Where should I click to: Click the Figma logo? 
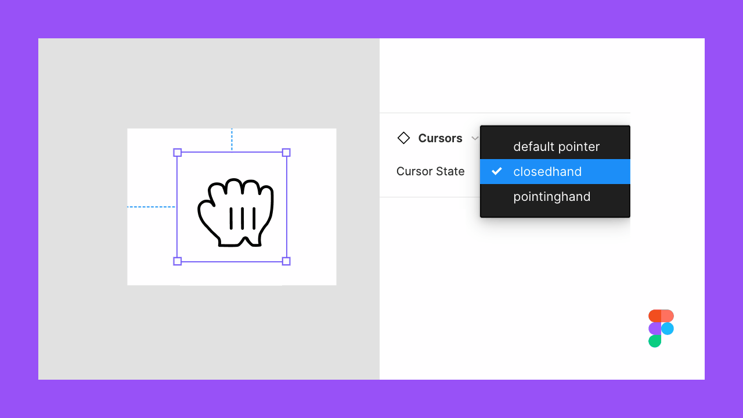coord(661,329)
